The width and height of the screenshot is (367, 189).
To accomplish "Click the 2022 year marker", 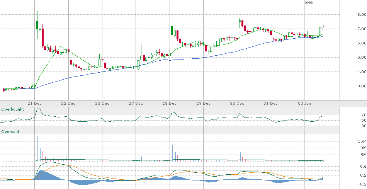I will [309, 2].
